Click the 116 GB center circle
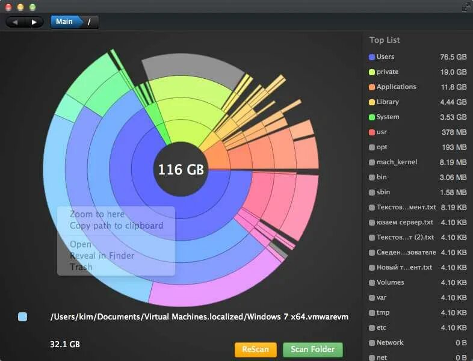The image size is (473, 361). [x=181, y=169]
